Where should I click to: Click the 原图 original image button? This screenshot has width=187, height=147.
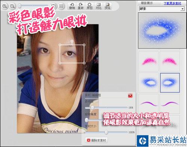click(89, 6)
